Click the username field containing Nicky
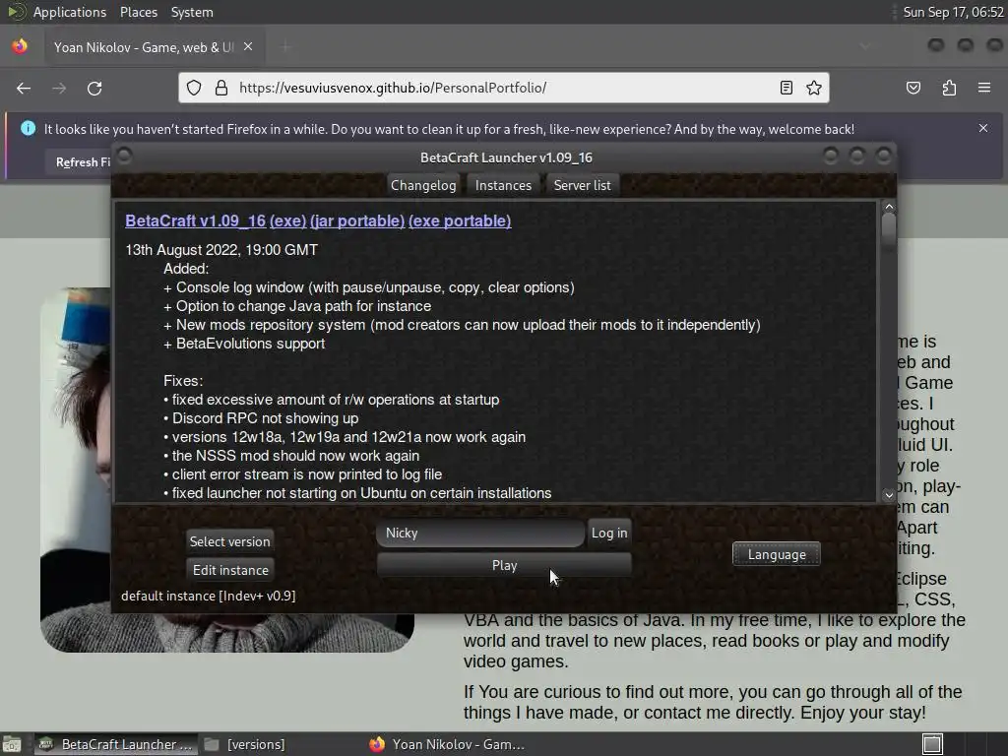Viewport: 1008px width, 756px height. [480, 533]
